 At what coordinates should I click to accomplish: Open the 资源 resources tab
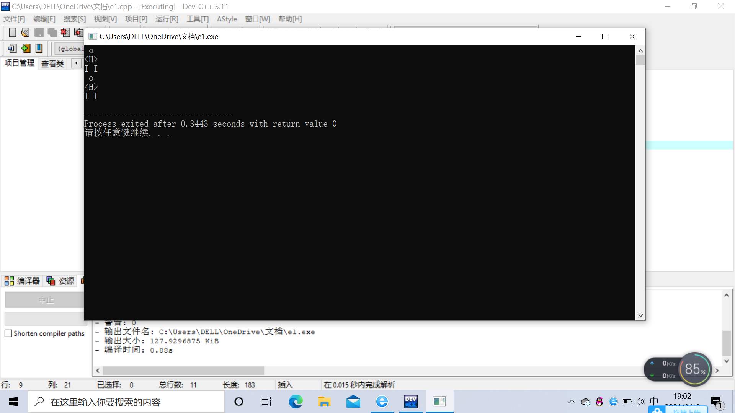pos(60,281)
